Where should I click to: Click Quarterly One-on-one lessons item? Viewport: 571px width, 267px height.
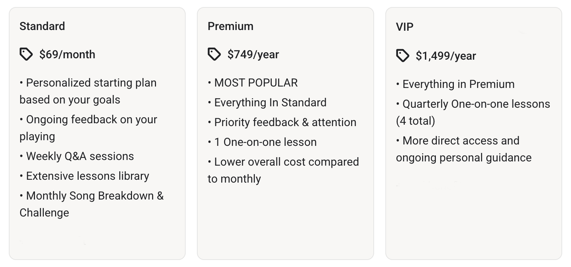pyautogui.click(x=476, y=104)
